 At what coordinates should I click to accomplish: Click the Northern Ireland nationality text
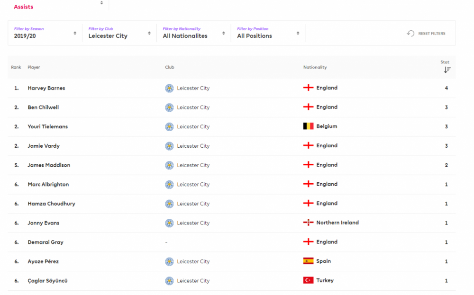[x=337, y=223]
